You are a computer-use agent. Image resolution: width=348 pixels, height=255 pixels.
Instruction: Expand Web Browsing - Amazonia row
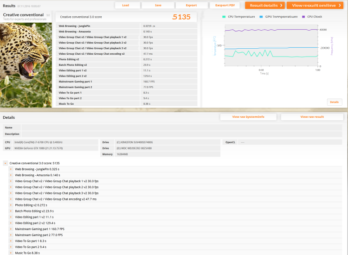coord(11,175)
